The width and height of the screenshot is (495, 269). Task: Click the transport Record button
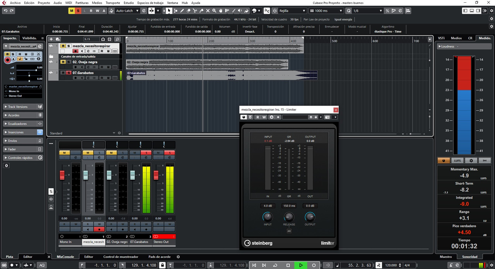pyautogui.click(x=314, y=265)
